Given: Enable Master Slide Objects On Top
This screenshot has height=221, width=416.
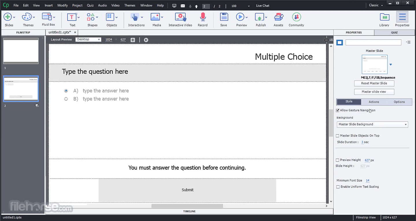Looking at the screenshot, I should click(338, 136).
